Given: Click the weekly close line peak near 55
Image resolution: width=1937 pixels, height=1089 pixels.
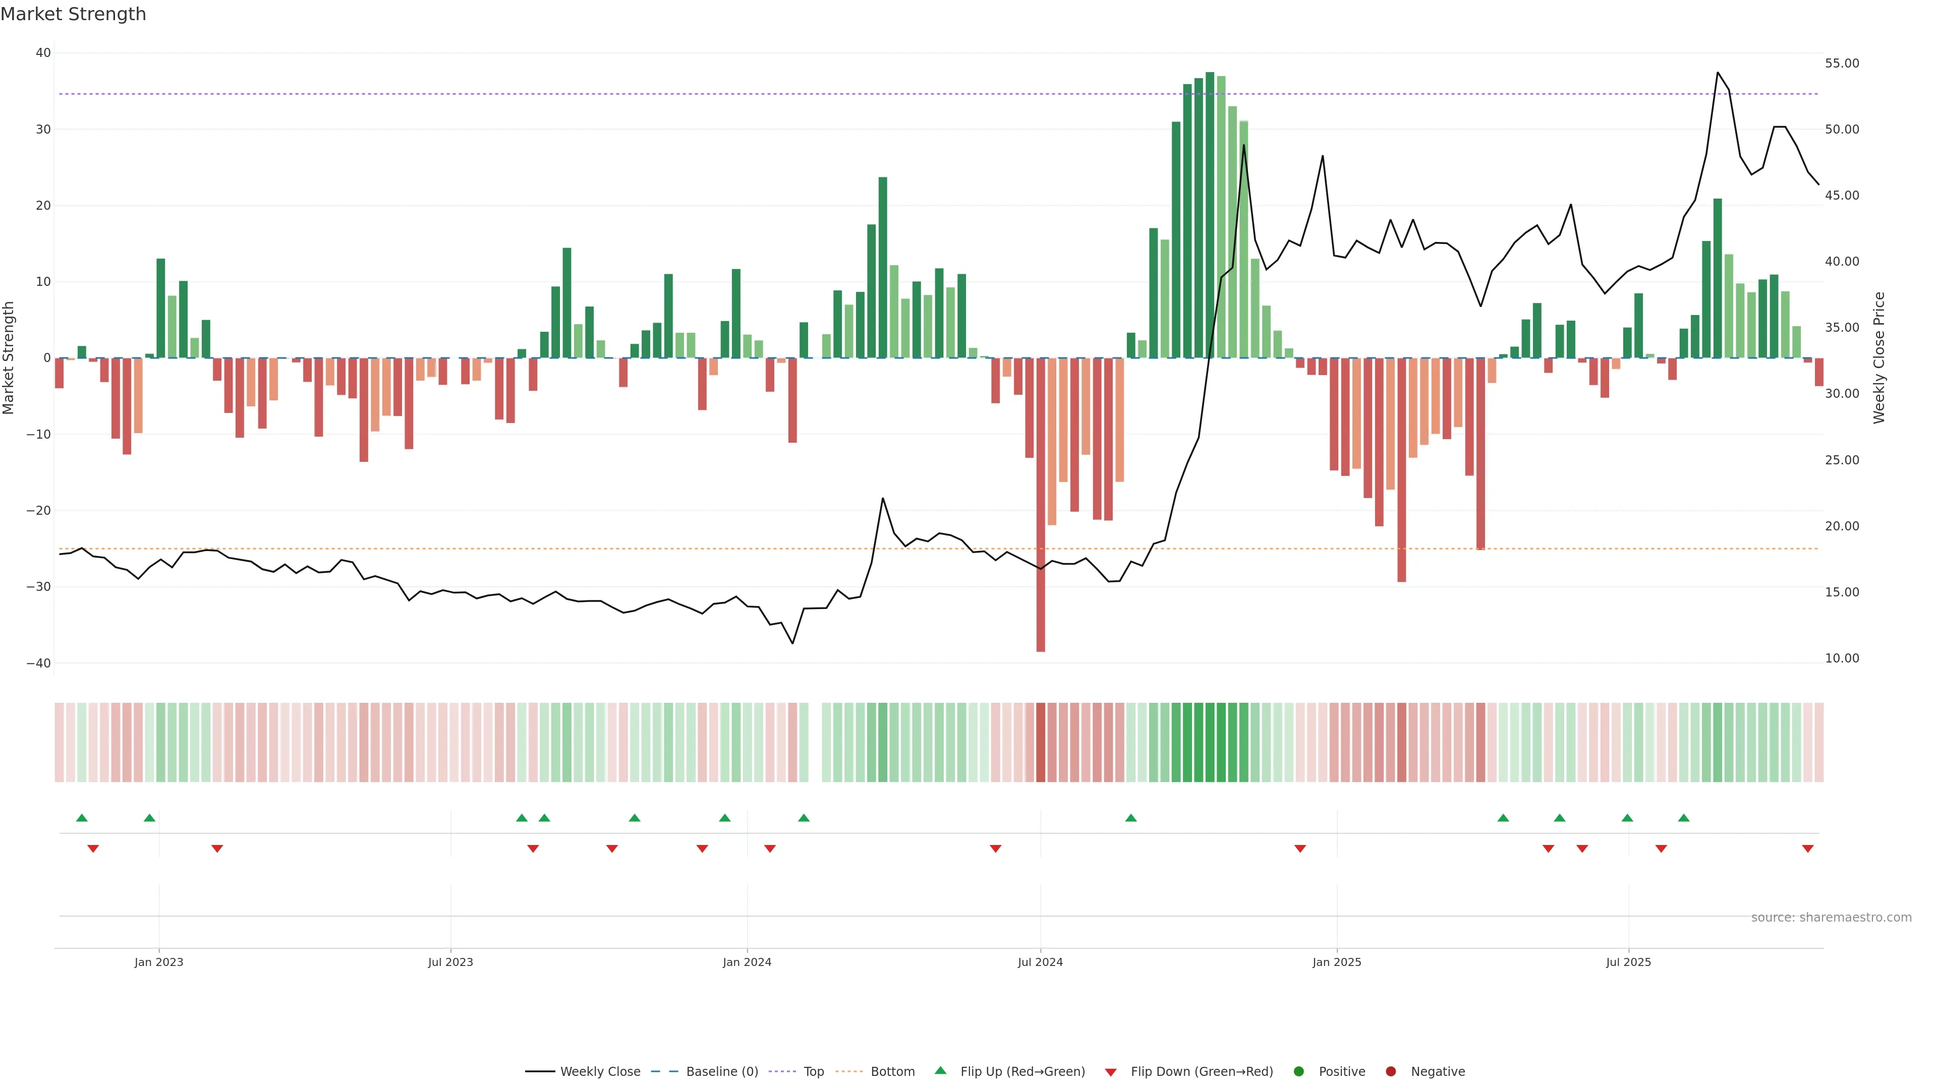Looking at the screenshot, I should click(x=1718, y=73).
